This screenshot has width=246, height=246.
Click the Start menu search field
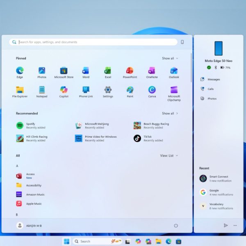(93, 42)
